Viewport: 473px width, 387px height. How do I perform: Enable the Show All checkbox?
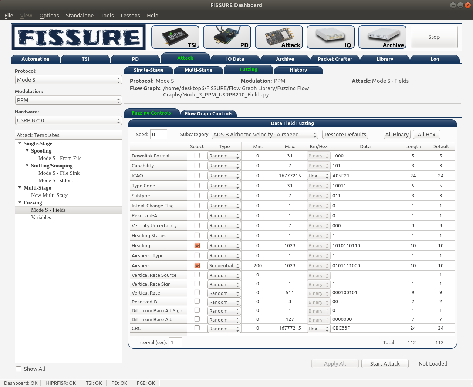[x=18, y=369]
